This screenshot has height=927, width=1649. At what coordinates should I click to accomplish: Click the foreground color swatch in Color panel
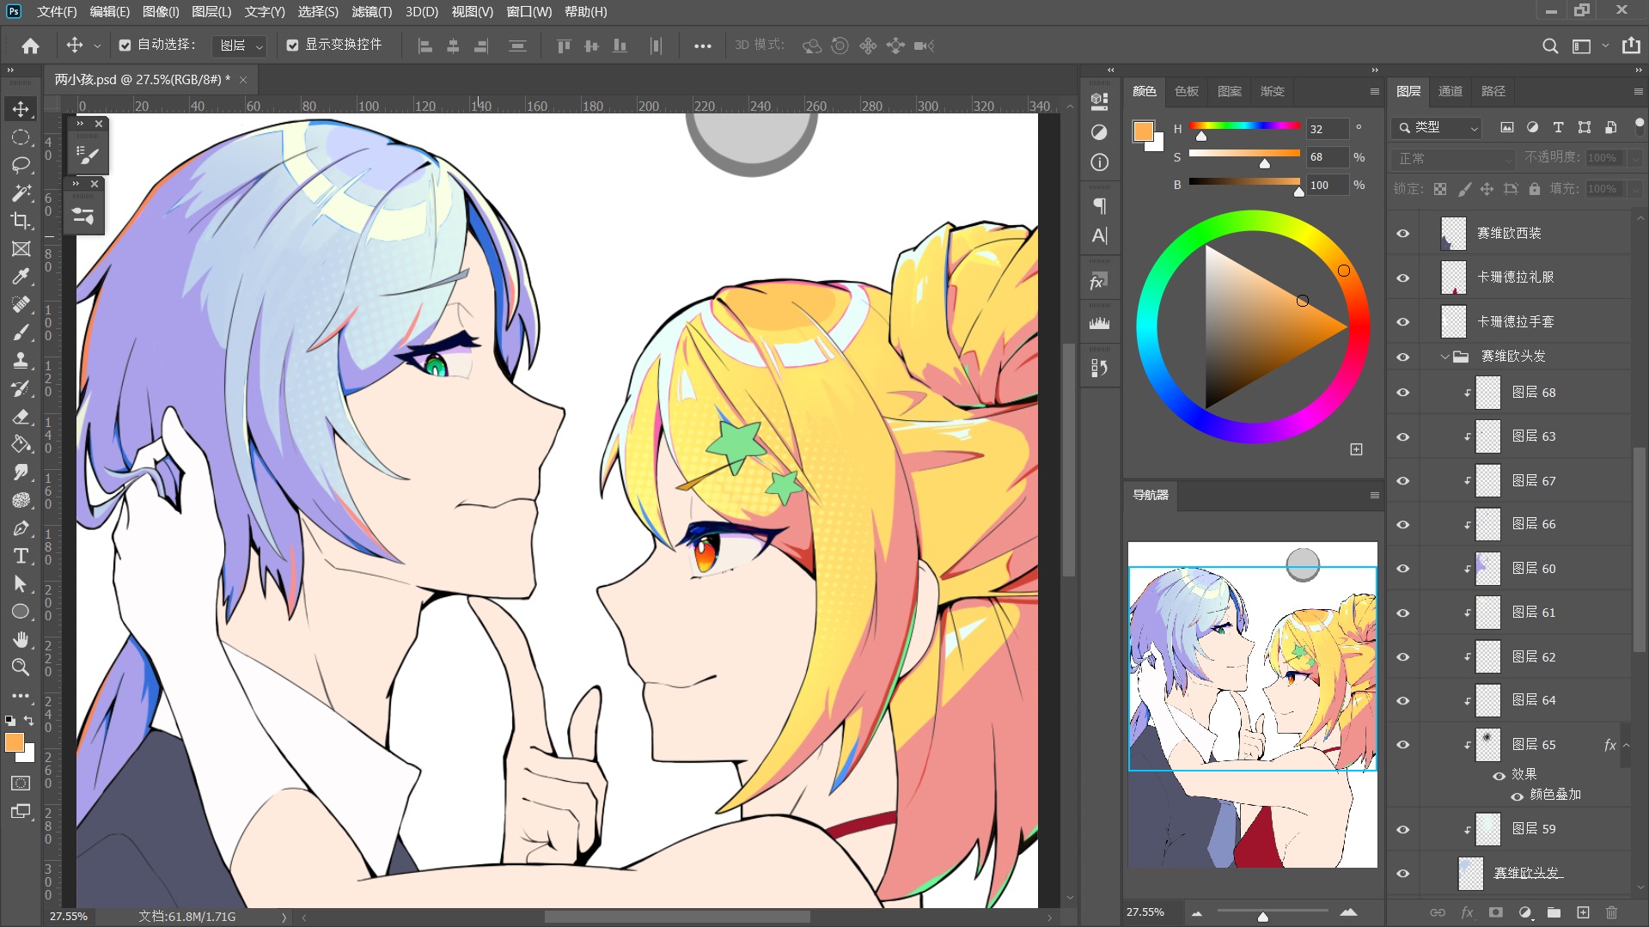tap(1143, 131)
